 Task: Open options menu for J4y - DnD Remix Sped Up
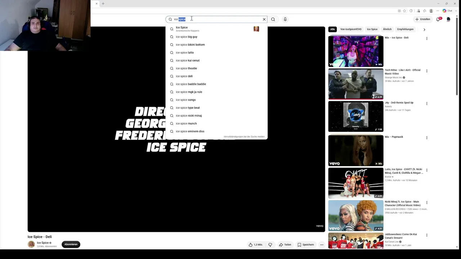427,104
